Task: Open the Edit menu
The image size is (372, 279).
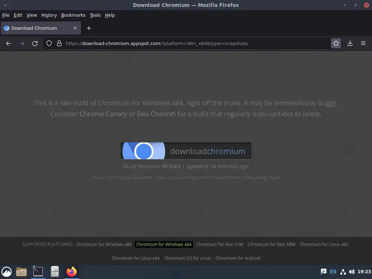Action: pyautogui.click(x=18, y=15)
